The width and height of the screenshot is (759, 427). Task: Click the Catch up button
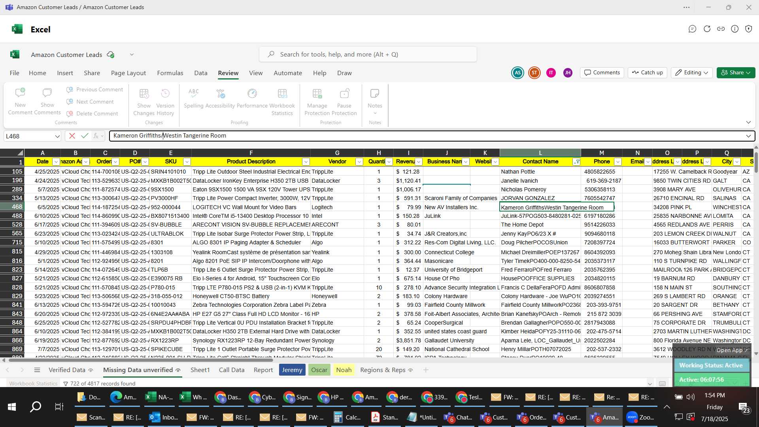click(x=648, y=73)
